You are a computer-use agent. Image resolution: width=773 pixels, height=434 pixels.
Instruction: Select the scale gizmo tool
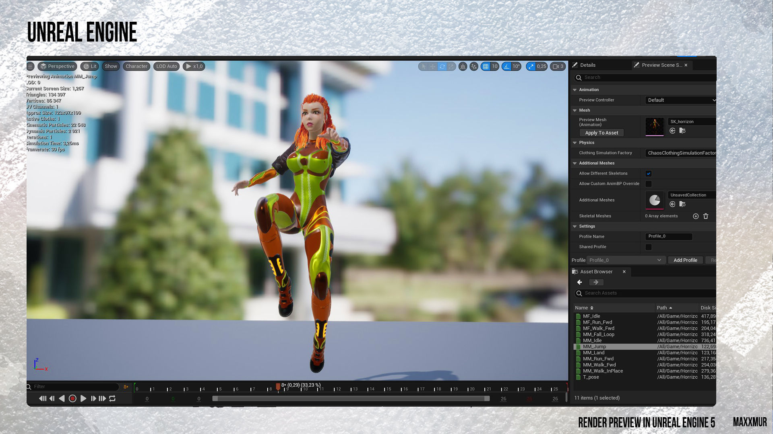click(x=451, y=66)
